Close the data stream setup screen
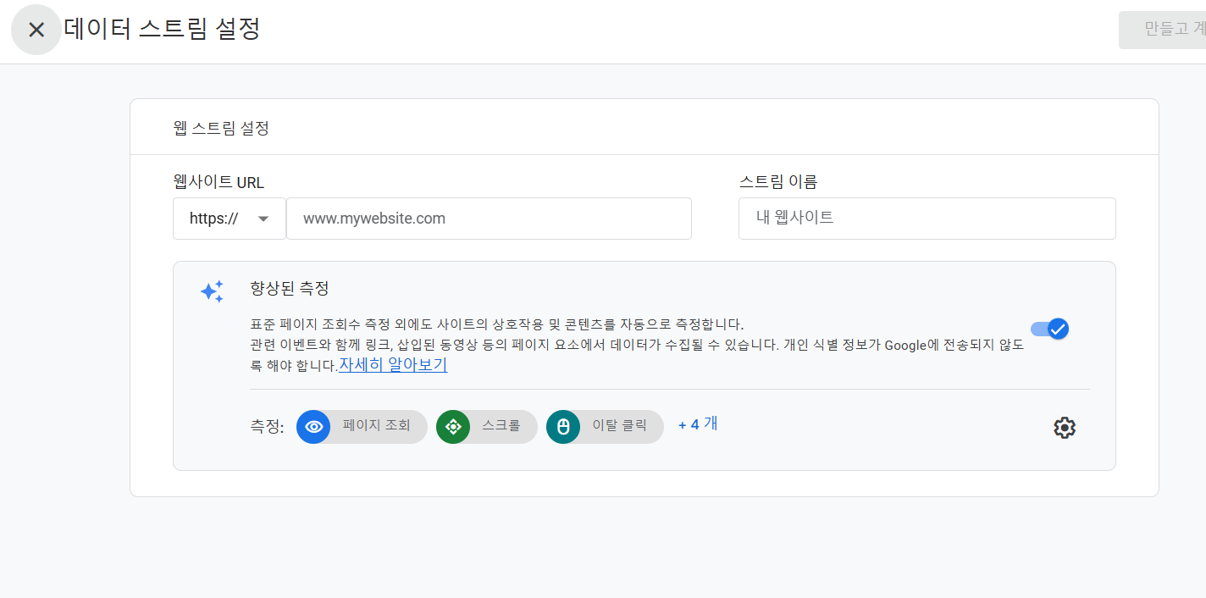 coord(36,30)
